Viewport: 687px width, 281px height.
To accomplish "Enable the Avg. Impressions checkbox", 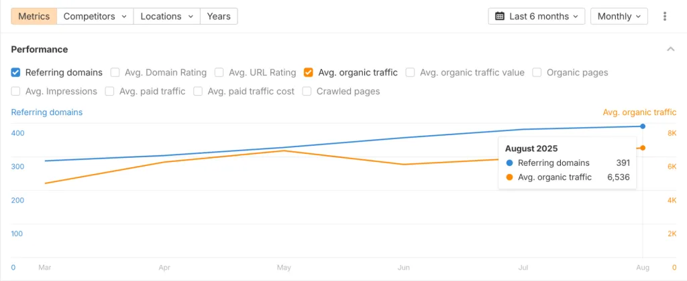I will [16, 91].
